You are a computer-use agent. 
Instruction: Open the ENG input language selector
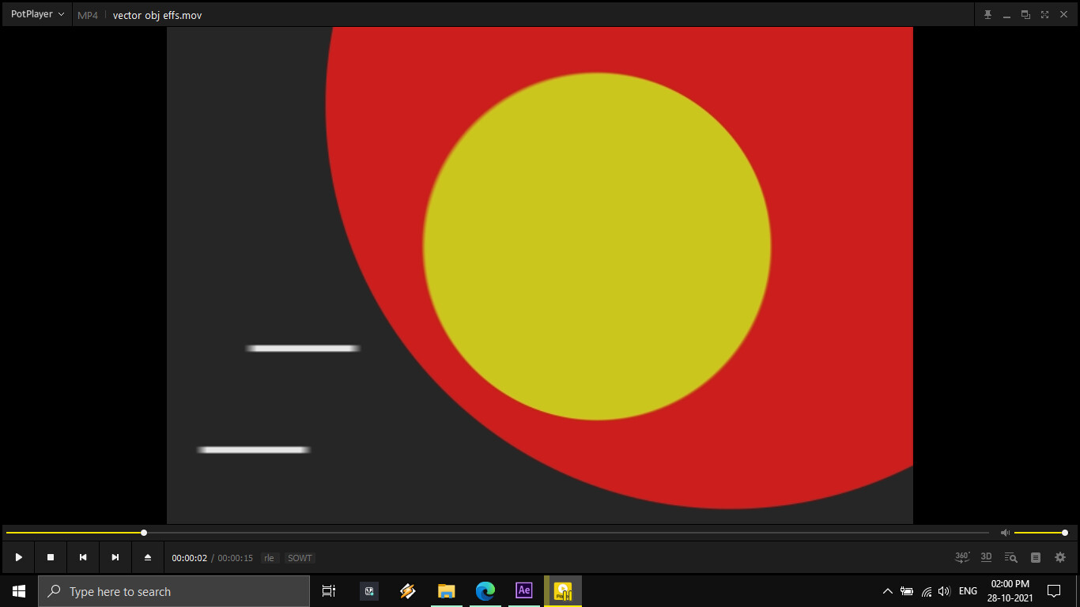tap(967, 590)
